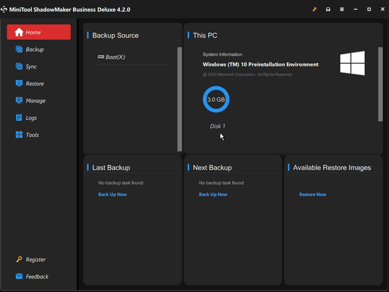Click the Tools grid icon
This screenshot has width=389, height=292.
coord(19,134)
